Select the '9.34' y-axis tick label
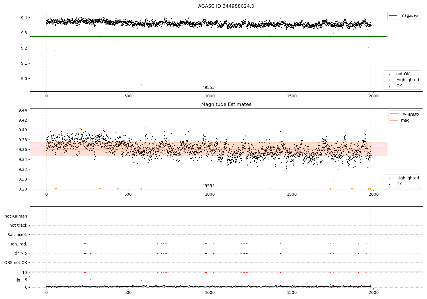Screen dimensions: 427x299 [23, 160]
